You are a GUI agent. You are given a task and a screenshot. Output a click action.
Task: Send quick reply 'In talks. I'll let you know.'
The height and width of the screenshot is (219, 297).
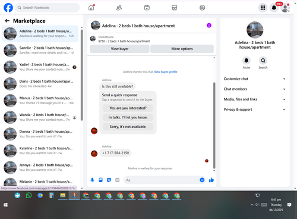click(128, 117)
